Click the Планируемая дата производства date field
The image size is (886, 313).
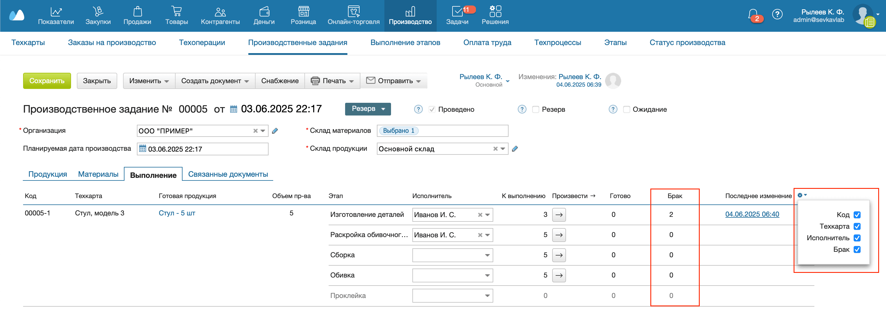(x=202, y=149)
